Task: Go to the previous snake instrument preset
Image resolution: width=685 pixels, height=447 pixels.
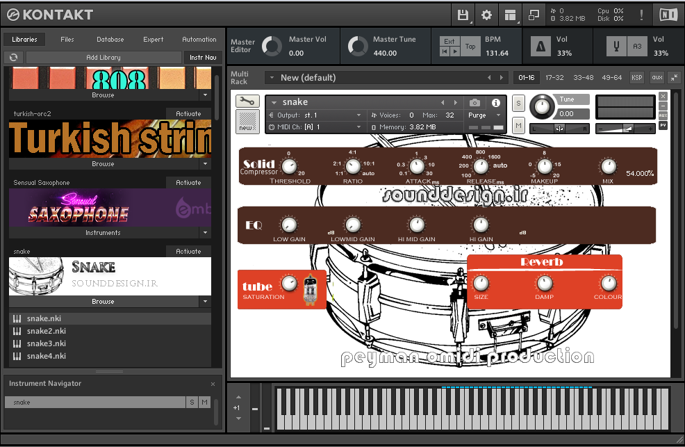Action: (443, 103)
